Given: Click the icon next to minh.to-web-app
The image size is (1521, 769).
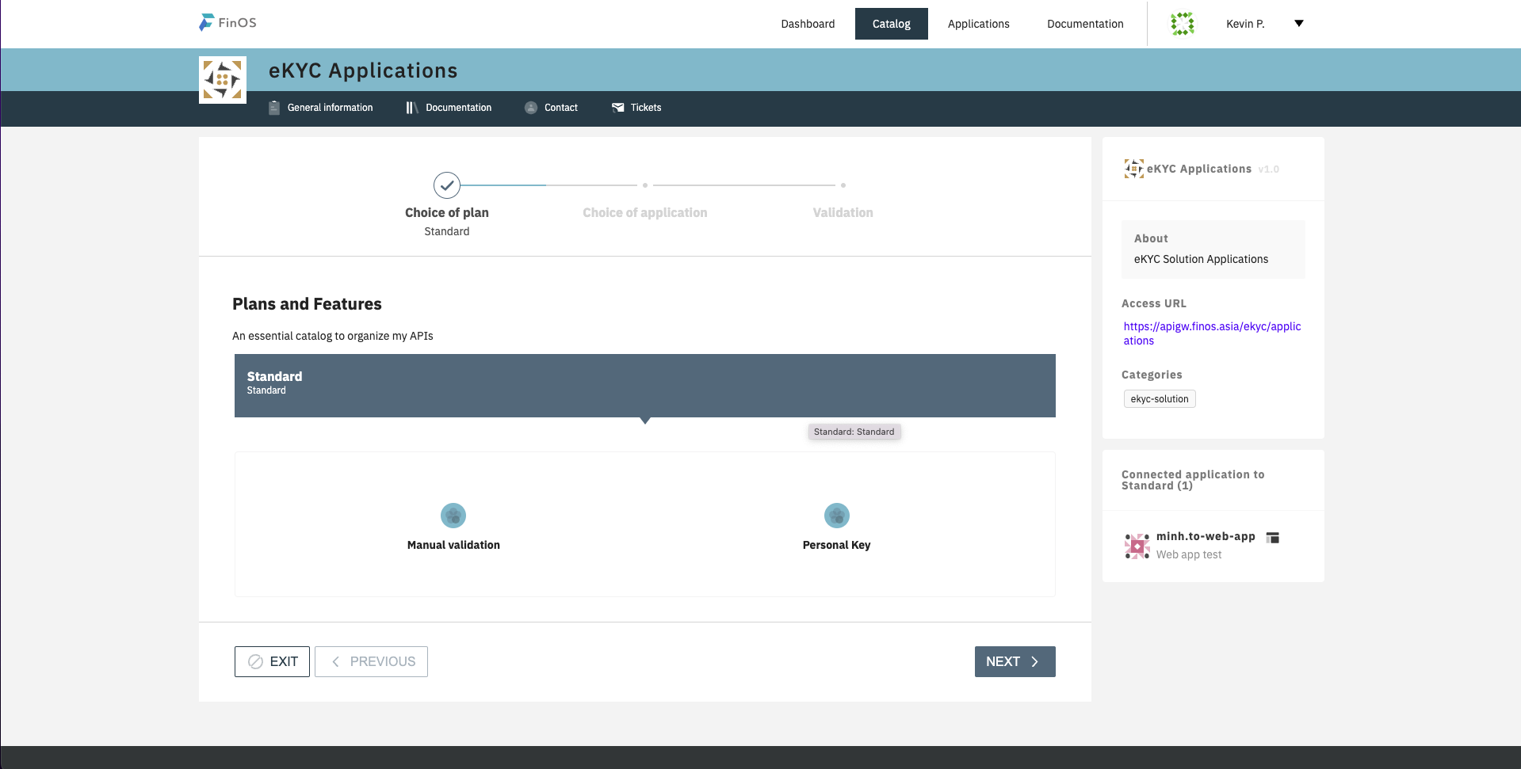Looking at the screenshot, I should (x=1273, y=538).
